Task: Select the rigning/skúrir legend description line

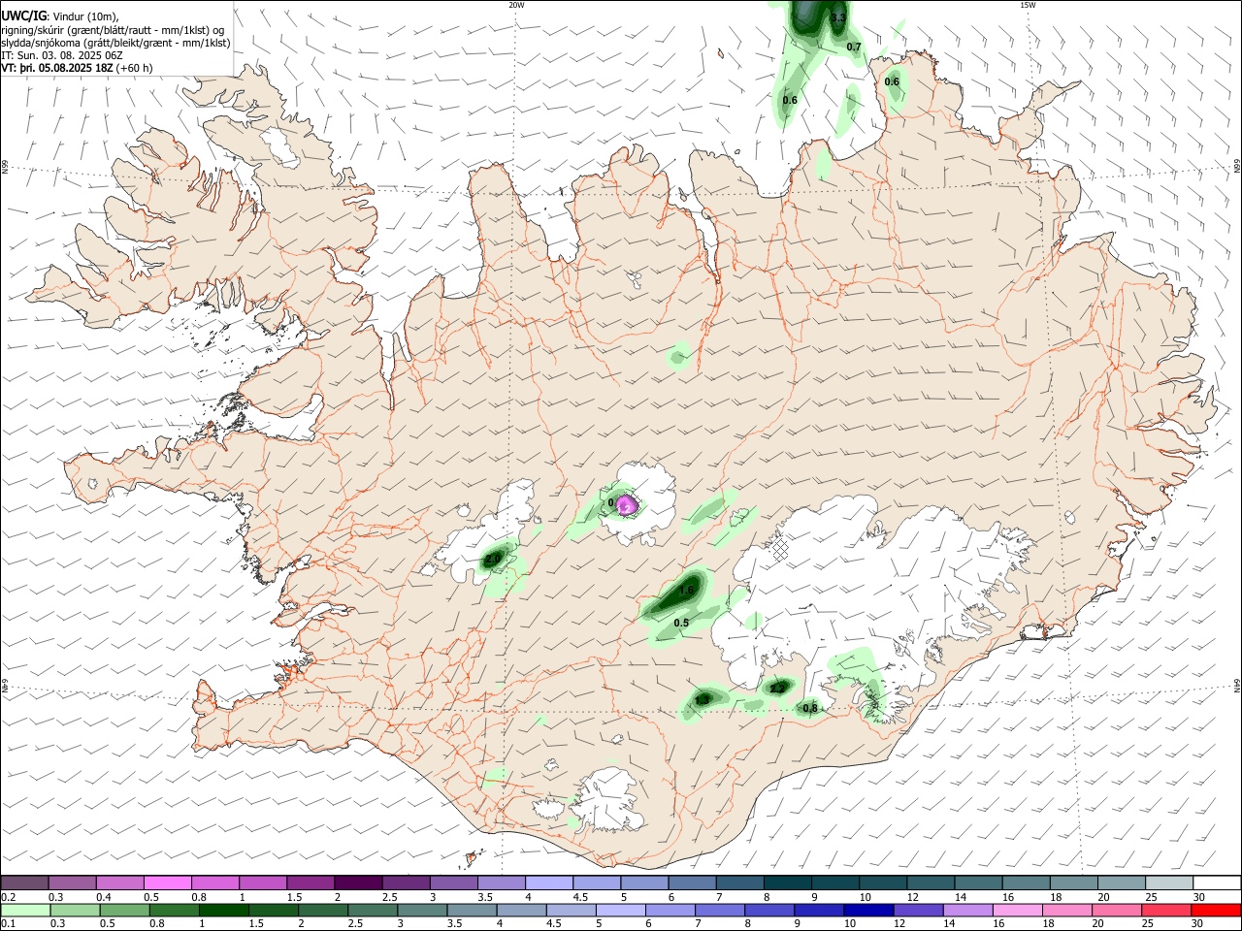Action: click(x=113, y=29)
